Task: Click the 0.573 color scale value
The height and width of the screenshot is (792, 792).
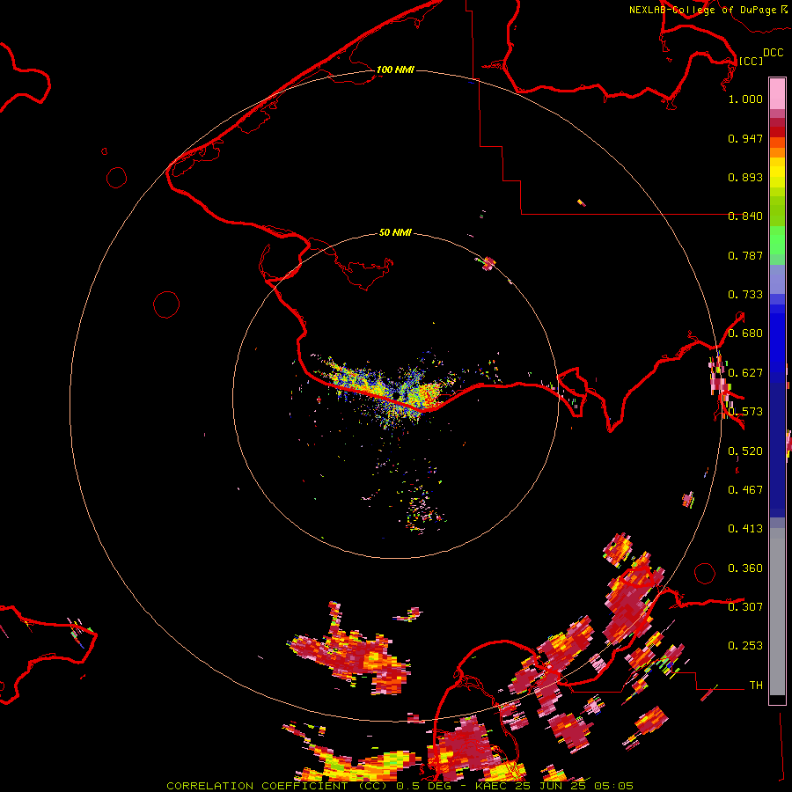Action: [x=745, y=412]
